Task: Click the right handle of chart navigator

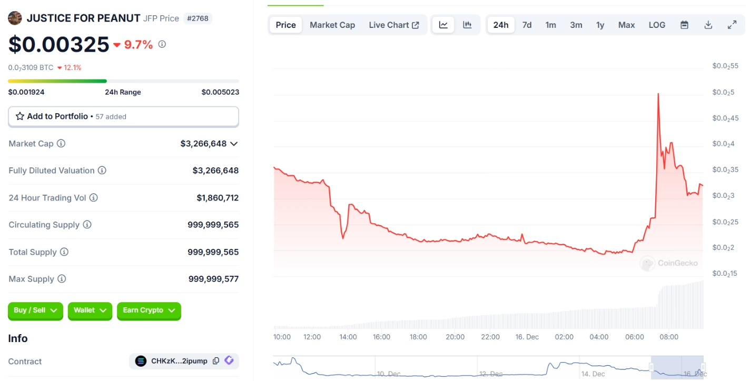Action: (703, 367)
